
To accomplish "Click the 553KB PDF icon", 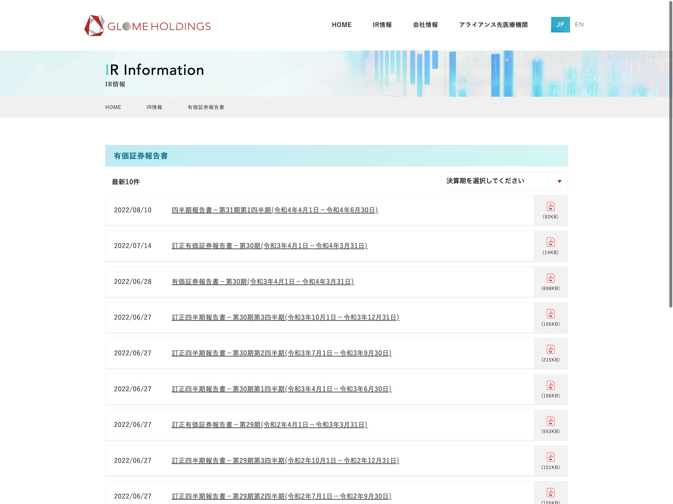I will click(x=550, y=421).
